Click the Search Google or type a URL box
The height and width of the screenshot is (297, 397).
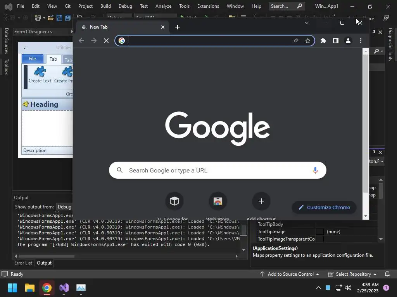217,170
